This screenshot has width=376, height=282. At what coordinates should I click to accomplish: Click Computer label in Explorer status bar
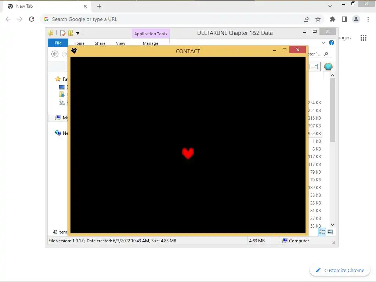coord(299,241)
